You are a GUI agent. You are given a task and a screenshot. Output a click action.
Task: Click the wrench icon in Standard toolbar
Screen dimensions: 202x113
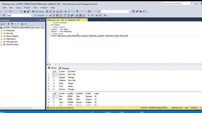[x=137, y=12]
